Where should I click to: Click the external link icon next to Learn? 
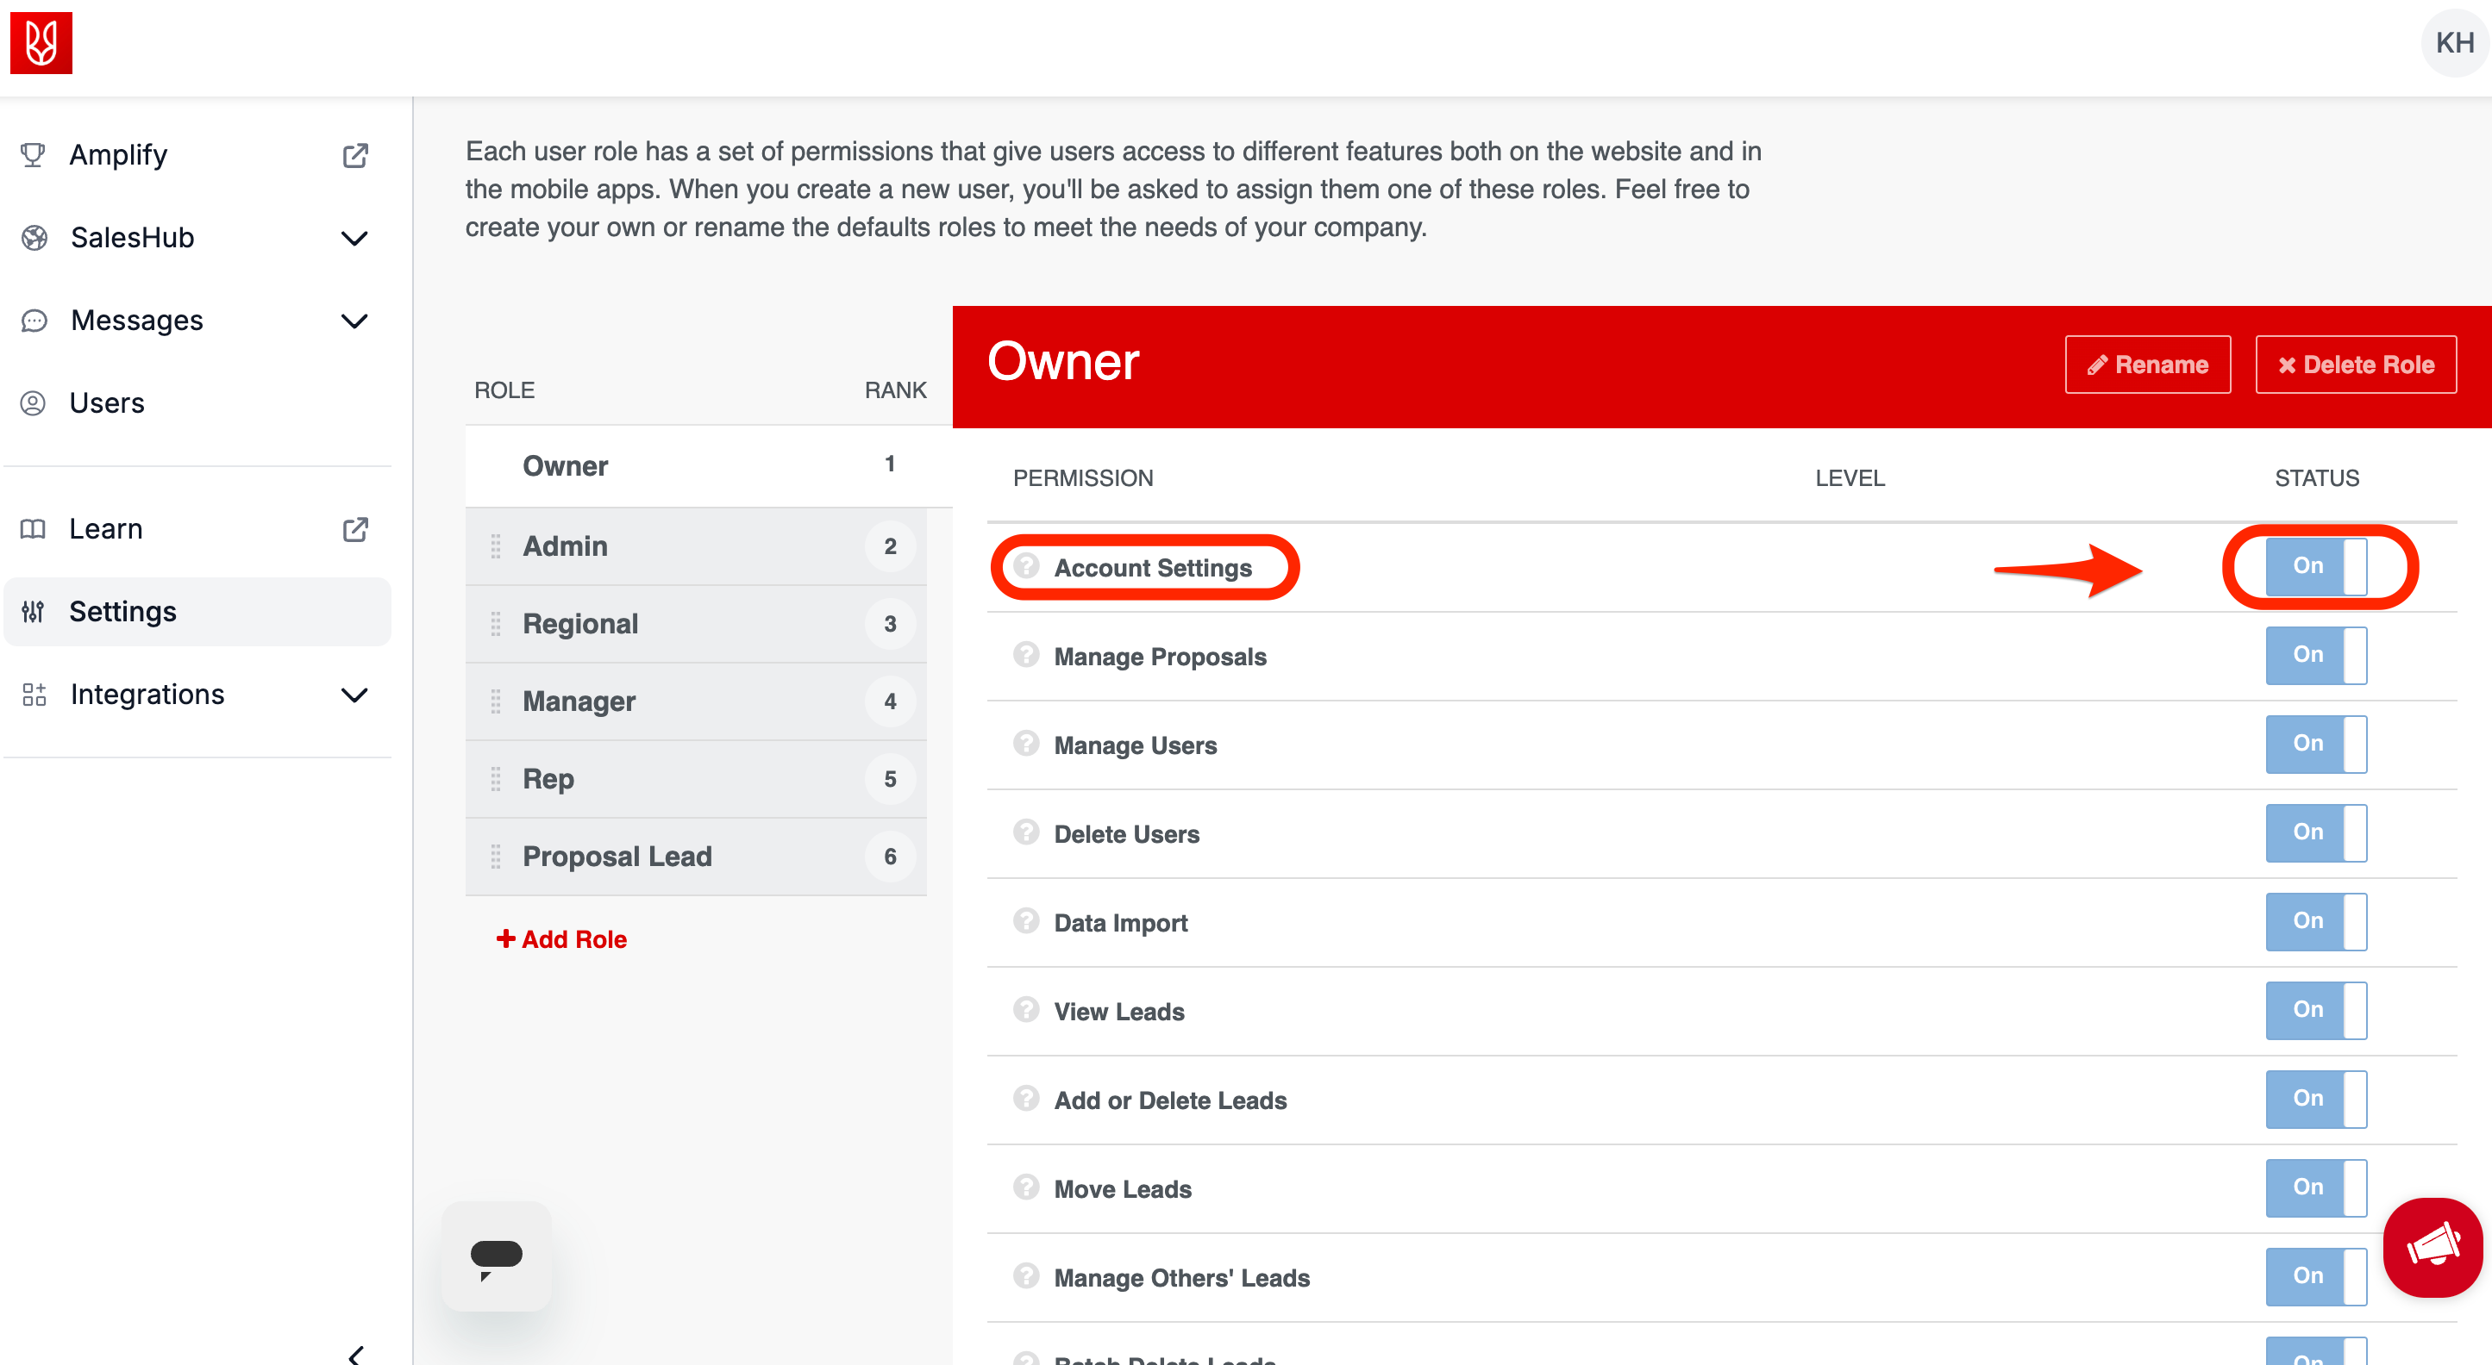click(x=354, y=529)
